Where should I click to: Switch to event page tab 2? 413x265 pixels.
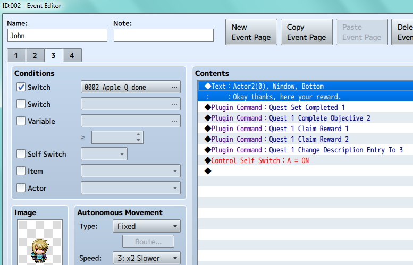click(35, 55)
